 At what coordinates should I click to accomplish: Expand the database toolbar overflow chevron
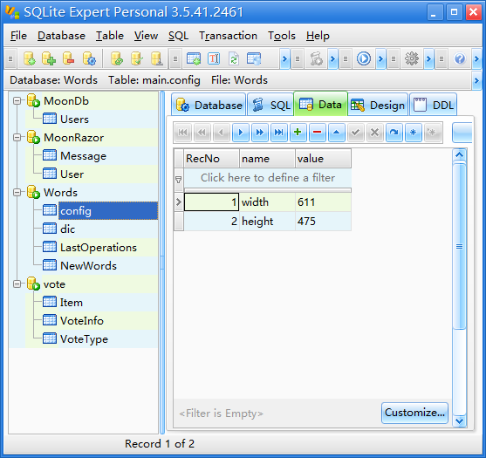(x=284, y=58)
